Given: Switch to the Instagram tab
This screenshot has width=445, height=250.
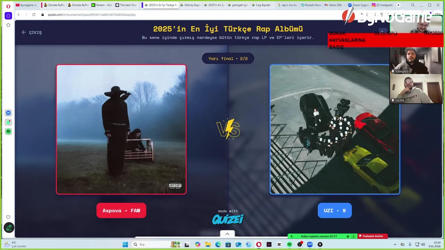Looking at the screenshot, I should (382, 5).
